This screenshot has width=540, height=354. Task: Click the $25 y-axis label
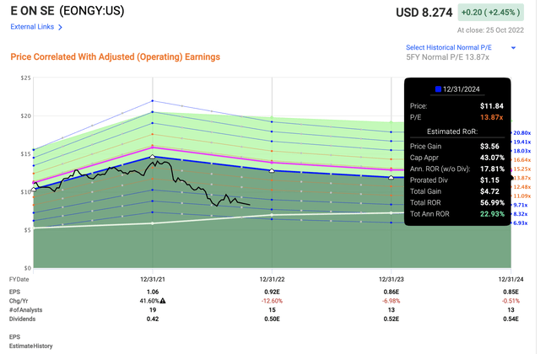25,78
